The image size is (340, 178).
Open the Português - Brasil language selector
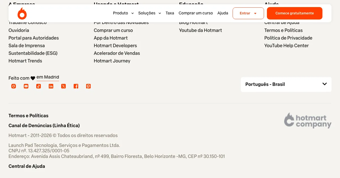tap(286, 84)
